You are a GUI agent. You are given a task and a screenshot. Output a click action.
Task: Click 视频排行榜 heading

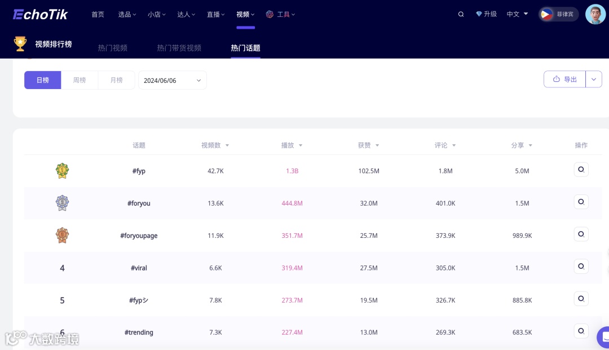click(x=54, y=44)
